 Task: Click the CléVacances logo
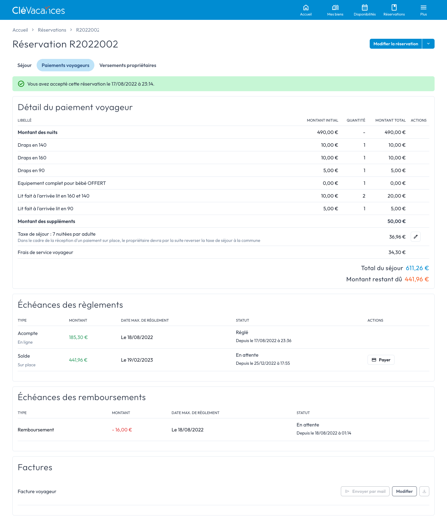[38, 10]
